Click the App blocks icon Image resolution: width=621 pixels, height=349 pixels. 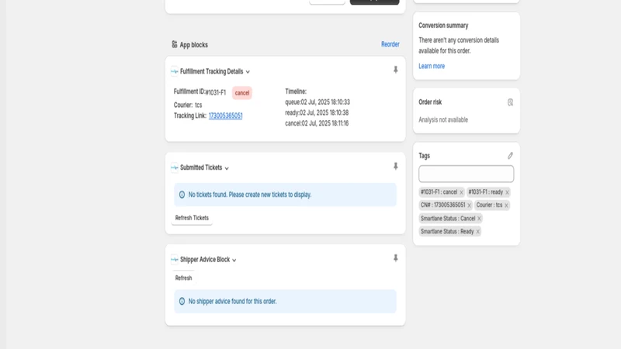(x=174, y=44)
